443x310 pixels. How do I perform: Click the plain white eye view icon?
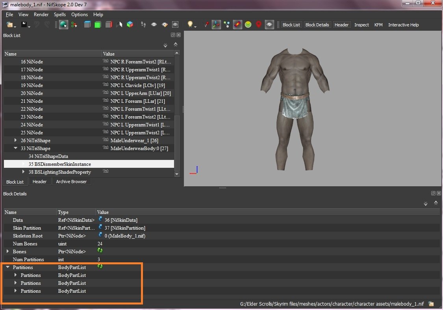pos(154,24)
